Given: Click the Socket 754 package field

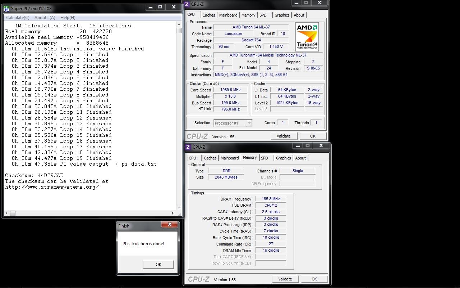Looking at the screenshot, I should pos(251,40).
